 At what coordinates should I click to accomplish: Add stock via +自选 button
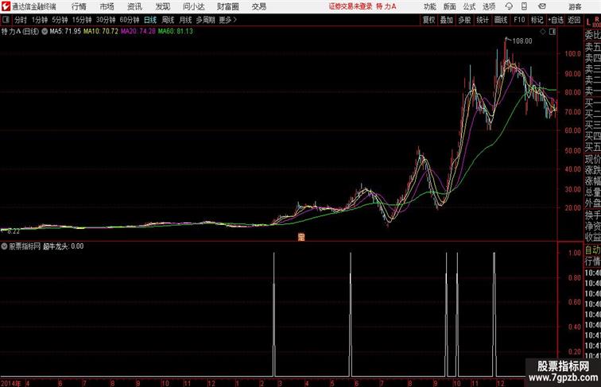pos(556,20)
